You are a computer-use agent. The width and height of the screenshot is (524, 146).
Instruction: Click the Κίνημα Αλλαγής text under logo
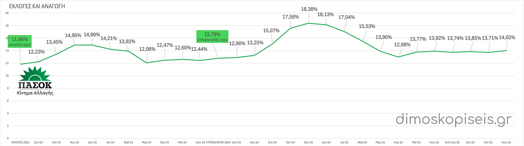(35, 93)
